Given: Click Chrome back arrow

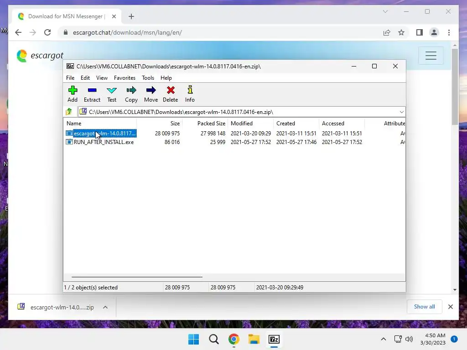Looking at the screenshot, I should pos(18,32).
